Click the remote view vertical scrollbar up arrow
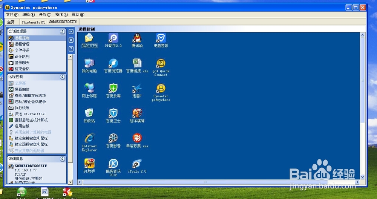This screenshot has height=199, width=377. point(362,35)
